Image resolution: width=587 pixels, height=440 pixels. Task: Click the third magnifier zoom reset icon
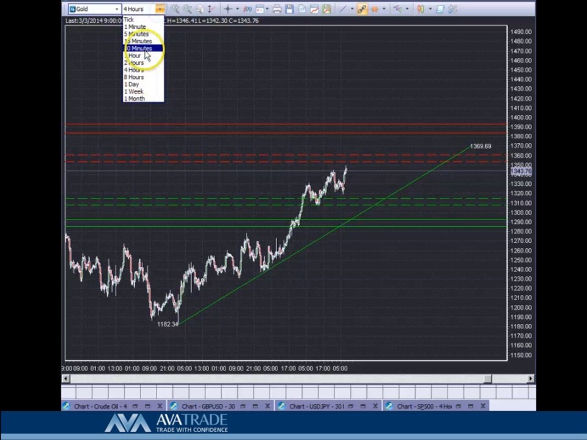click(199, 9)
